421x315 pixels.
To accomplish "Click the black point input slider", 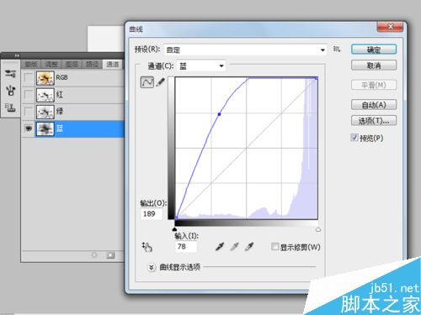I will (x=174, y=229).
